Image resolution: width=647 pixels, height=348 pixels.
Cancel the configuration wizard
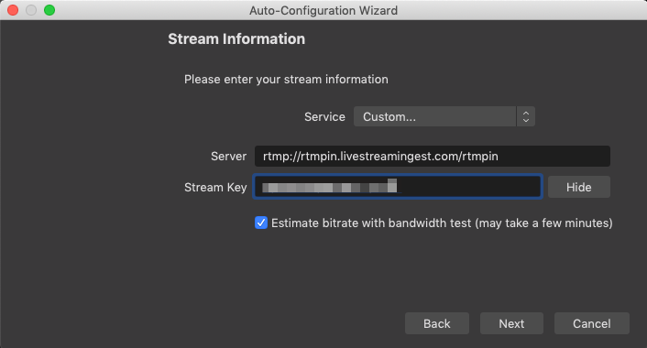592,323
